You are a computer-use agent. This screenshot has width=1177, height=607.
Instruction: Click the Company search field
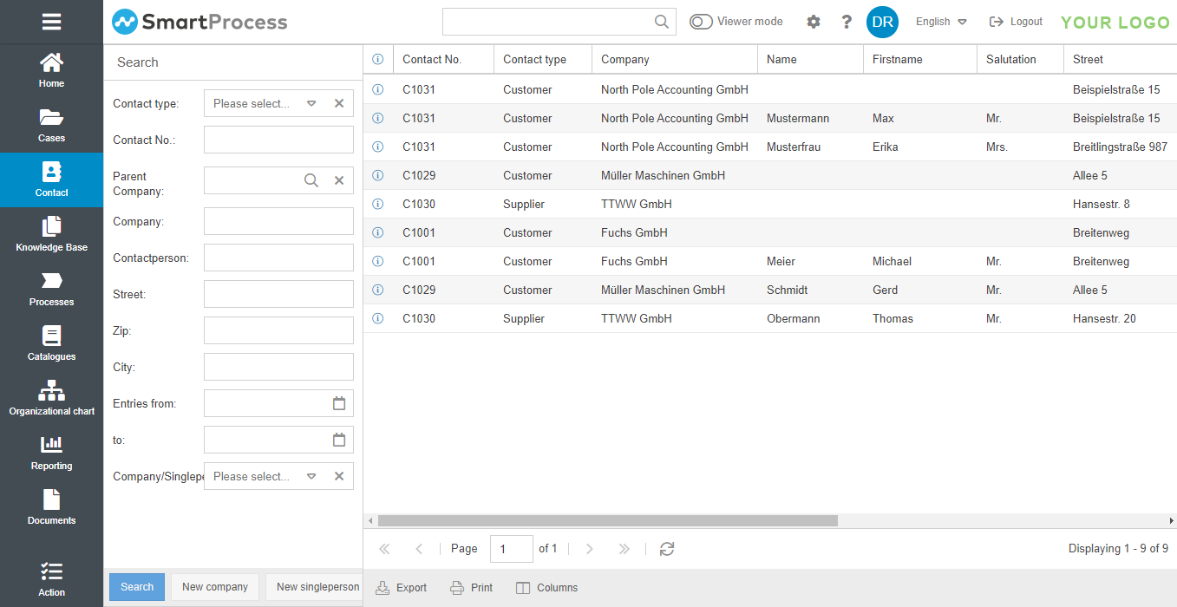pos(278,221)
